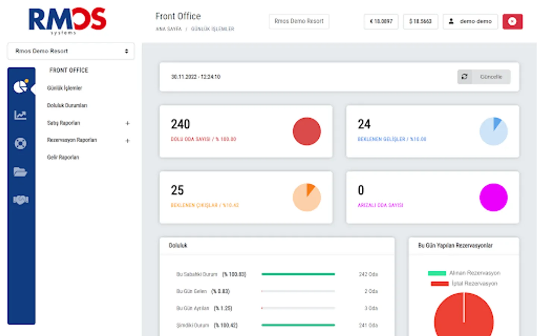Image resolution: width=537 pixels, height=336 pixels.
Task: Click the red button in top-right header
Action: click(512, 22)
